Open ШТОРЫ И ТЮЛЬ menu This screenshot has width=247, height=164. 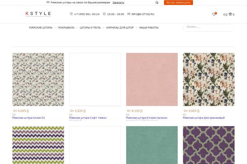coord(90,27)
